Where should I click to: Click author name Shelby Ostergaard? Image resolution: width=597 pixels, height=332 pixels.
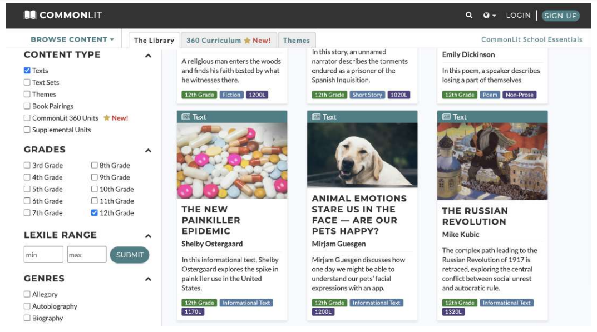(x=212, y=244)
